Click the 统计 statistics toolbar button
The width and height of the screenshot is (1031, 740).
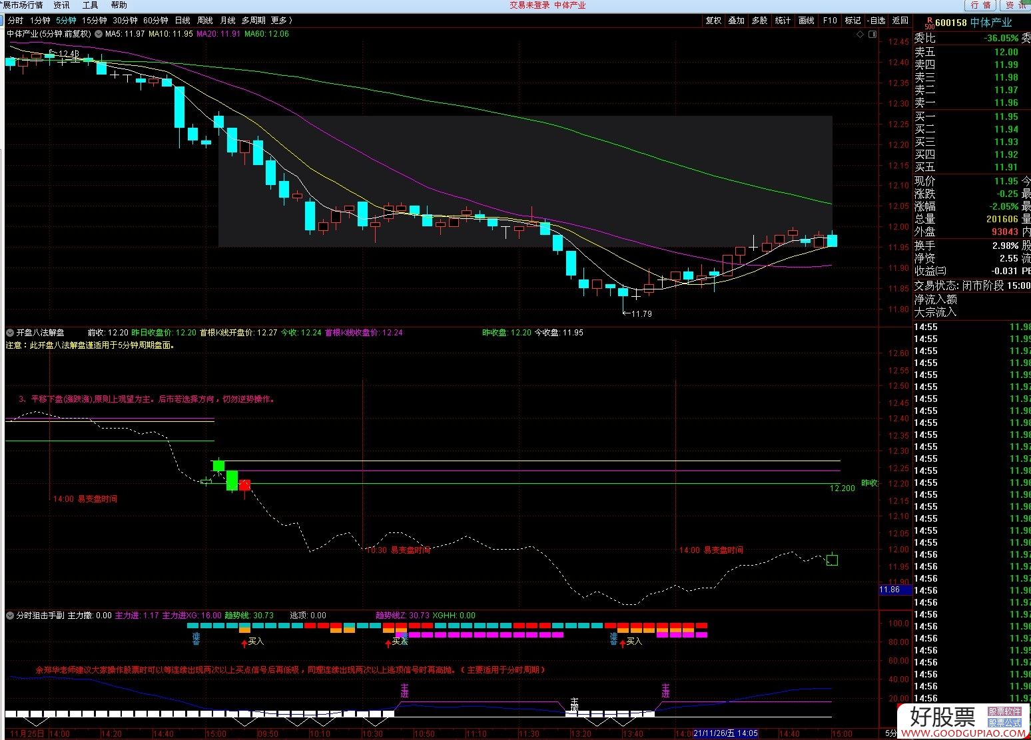coord(783,21)
